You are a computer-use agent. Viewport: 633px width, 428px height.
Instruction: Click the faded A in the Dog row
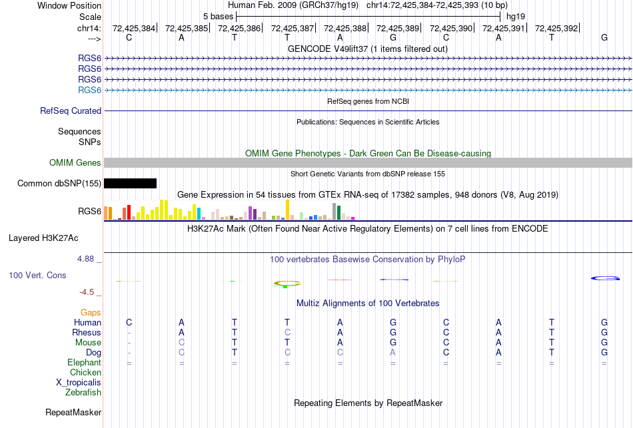(393, 352)
